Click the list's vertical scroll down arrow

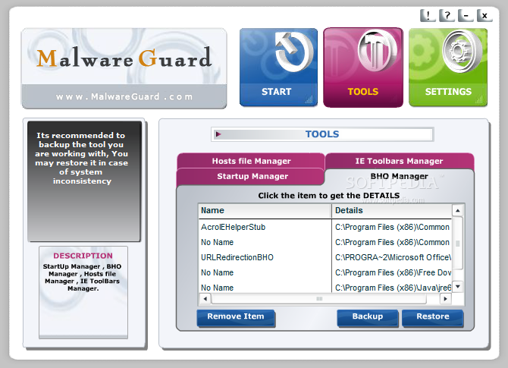point(457,287)
